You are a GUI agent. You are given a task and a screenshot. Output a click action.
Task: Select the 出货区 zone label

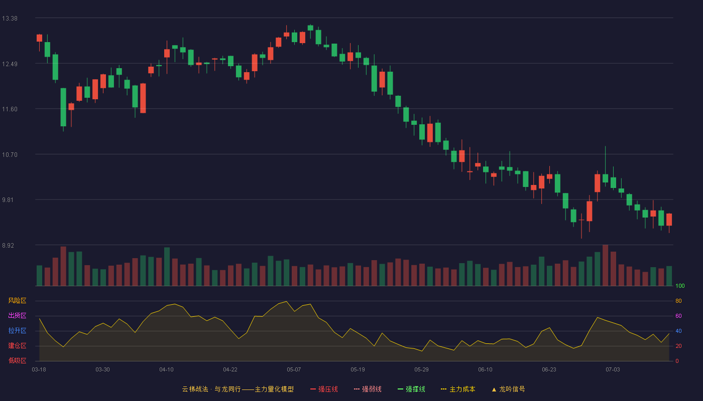click(17, 316)
